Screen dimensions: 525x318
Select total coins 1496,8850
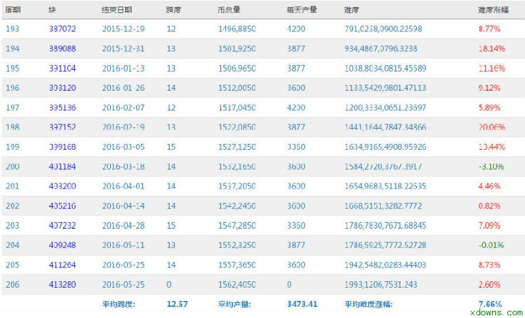236,29
